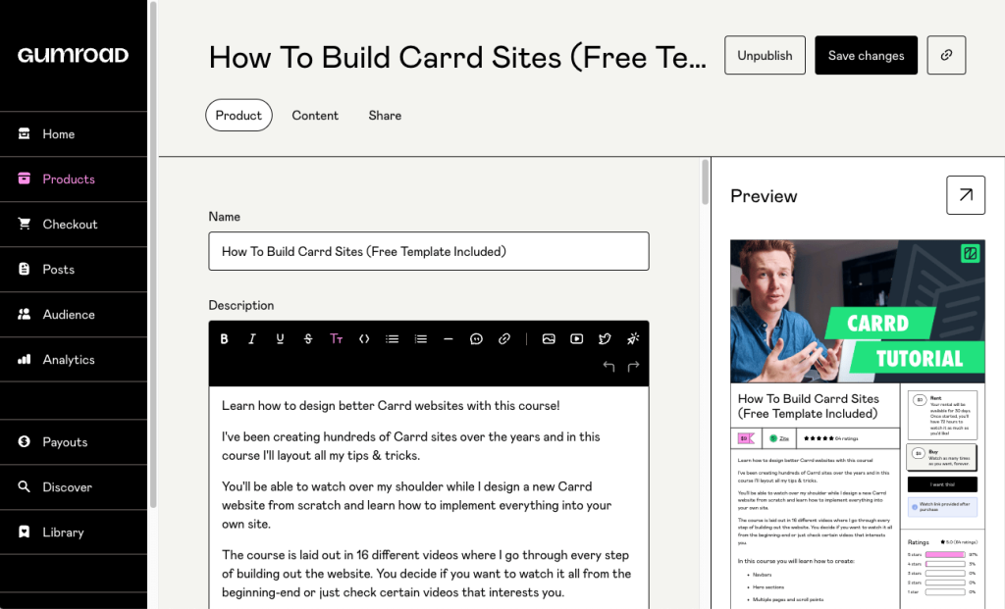Open Posts in the sidebar
Viewport: 1005px width, 609px height.
pos(73,270)
